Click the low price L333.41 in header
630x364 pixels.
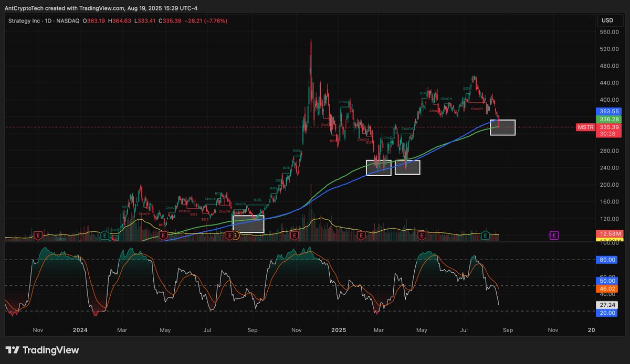click(144, 20)
